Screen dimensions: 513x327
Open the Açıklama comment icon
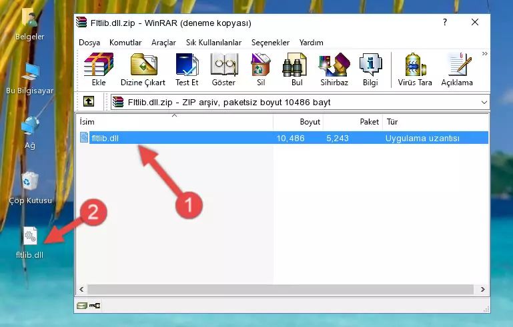(457, 69)
